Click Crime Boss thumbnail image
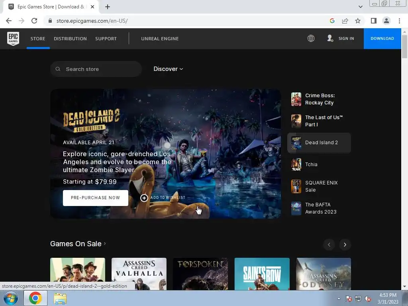 click(x=296, y=99)
